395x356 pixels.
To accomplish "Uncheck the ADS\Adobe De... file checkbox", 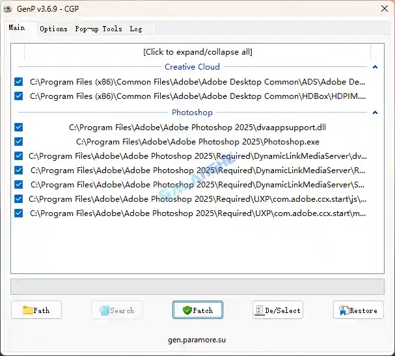I will tap(18, 81).
